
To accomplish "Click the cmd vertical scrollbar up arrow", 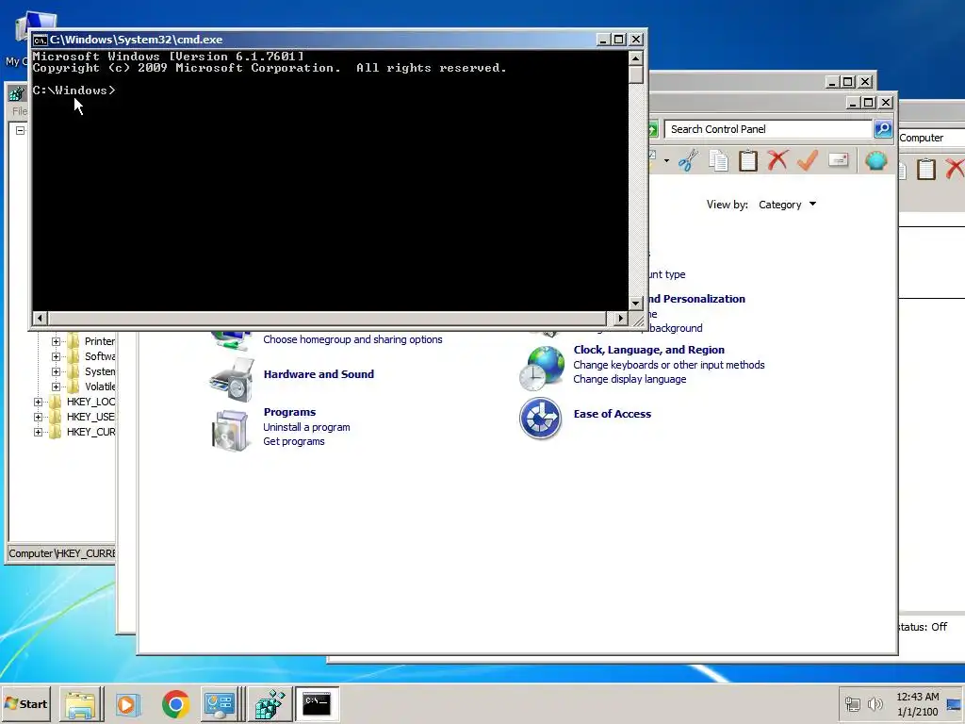I will tap(636, 58).
